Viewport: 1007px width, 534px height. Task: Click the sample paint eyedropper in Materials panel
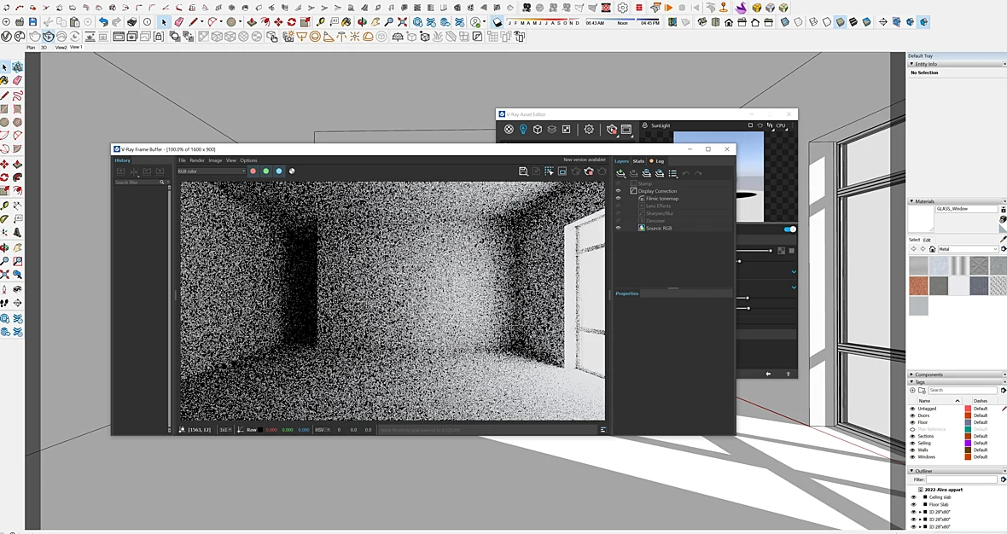point(1003,240)
